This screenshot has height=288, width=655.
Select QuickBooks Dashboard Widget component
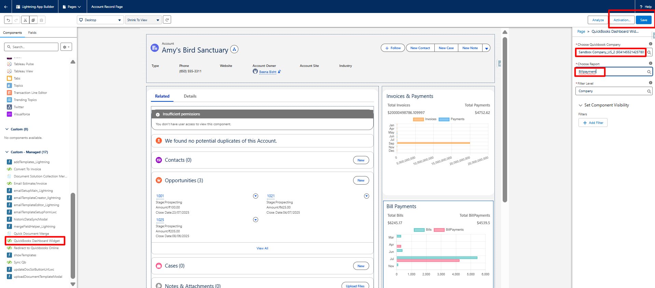click(x=37, y=241)
